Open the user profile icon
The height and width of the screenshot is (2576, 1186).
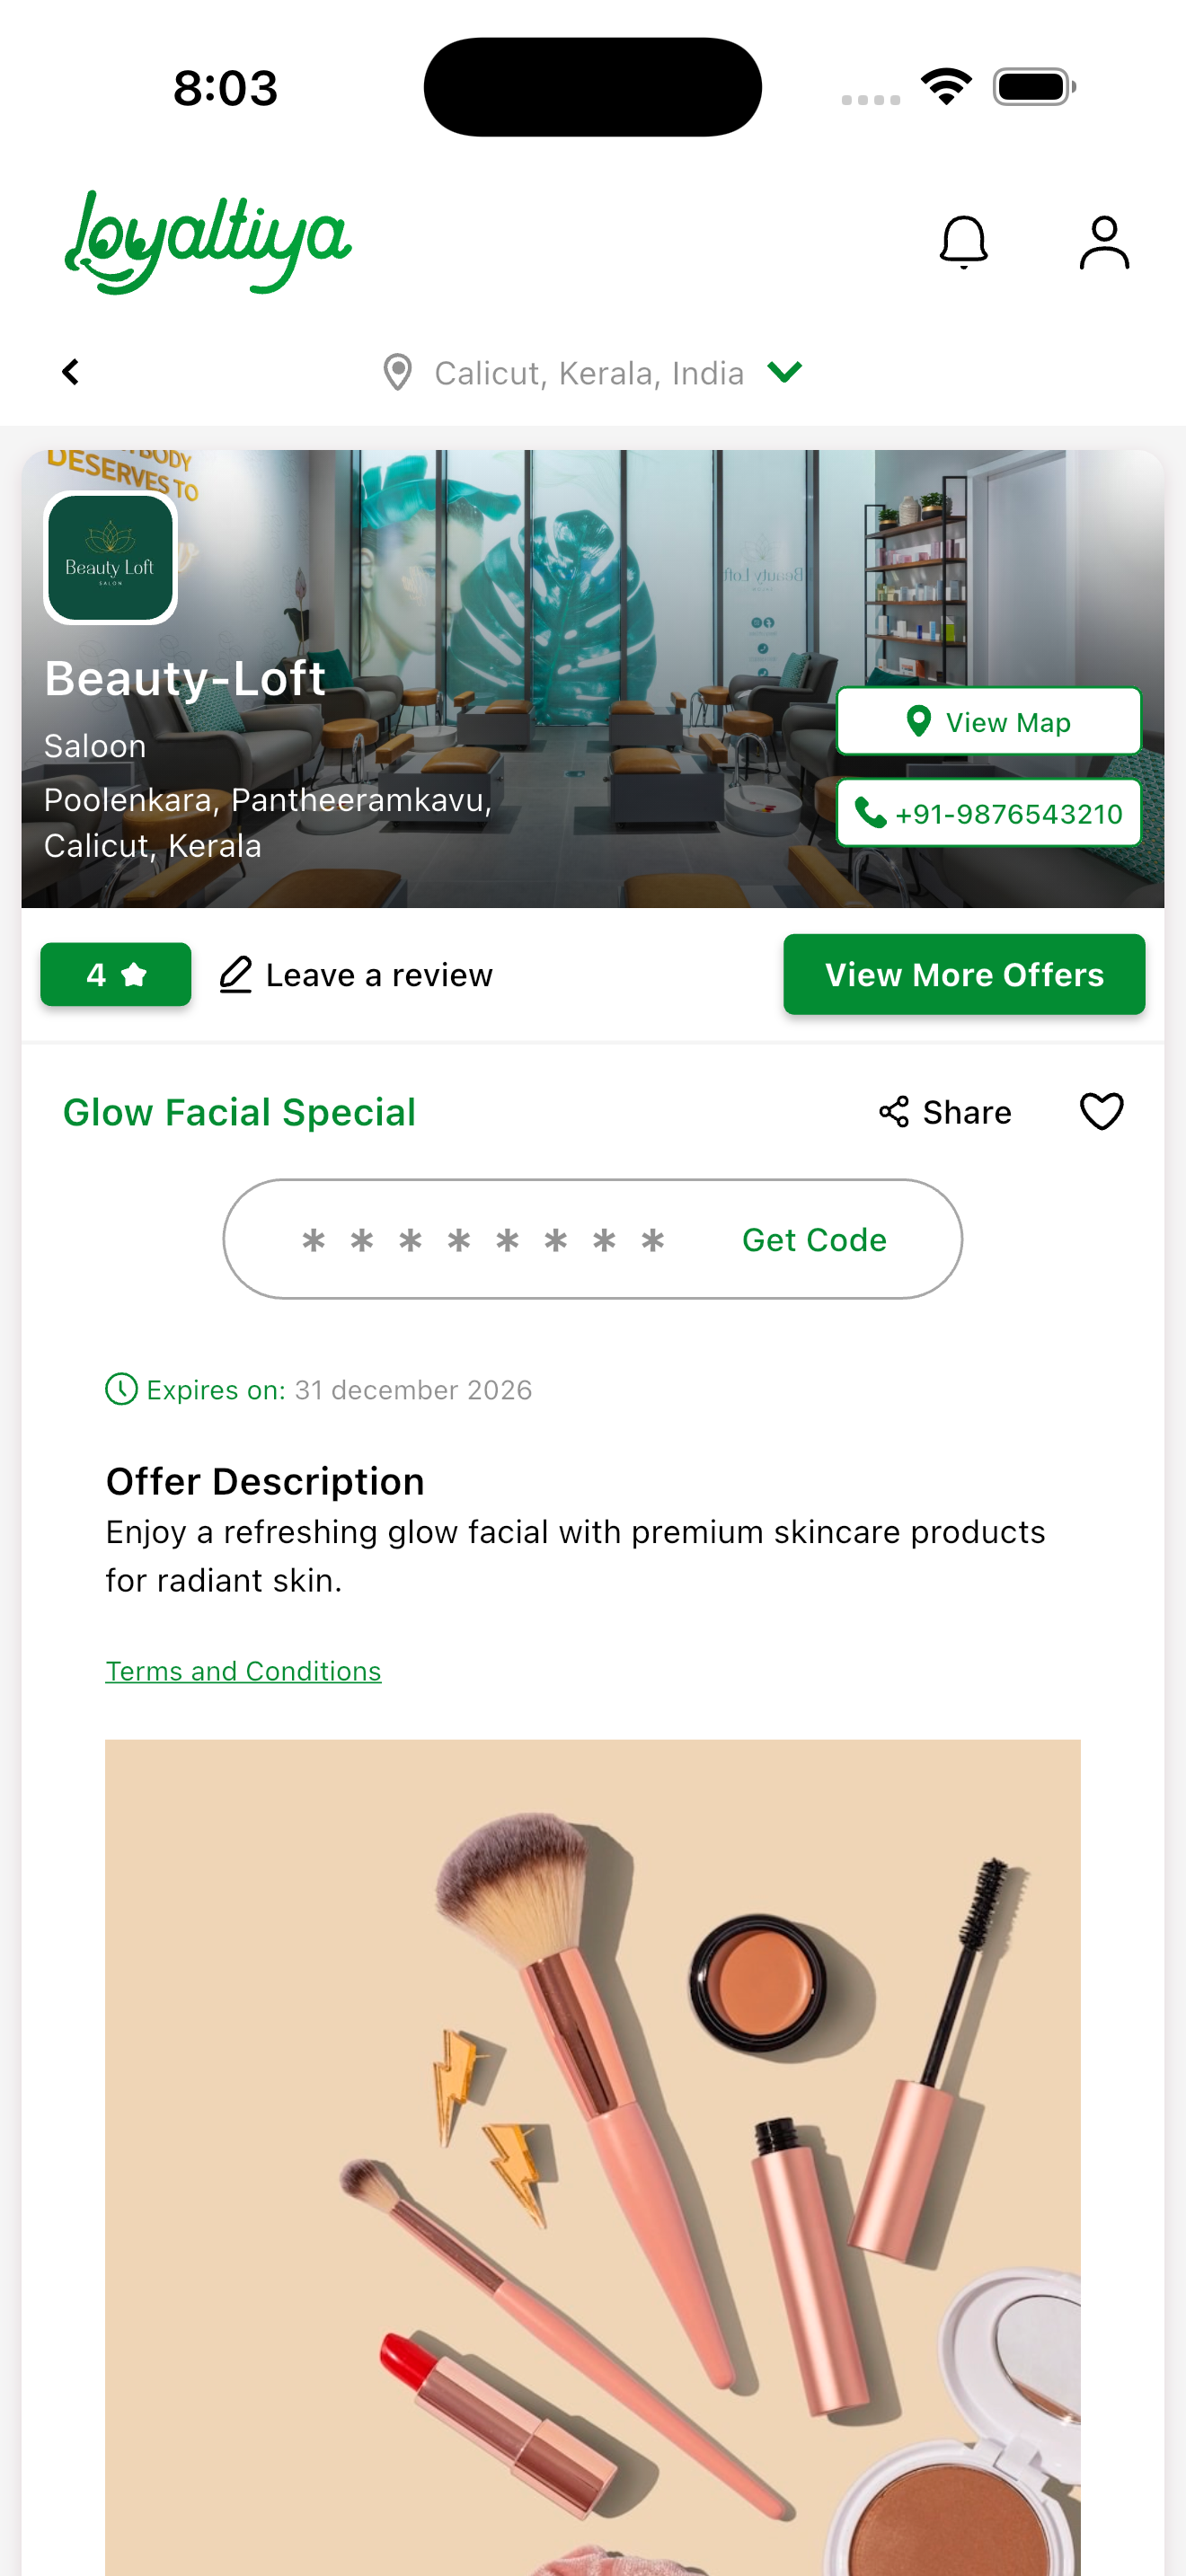(x=1104, y=242)
